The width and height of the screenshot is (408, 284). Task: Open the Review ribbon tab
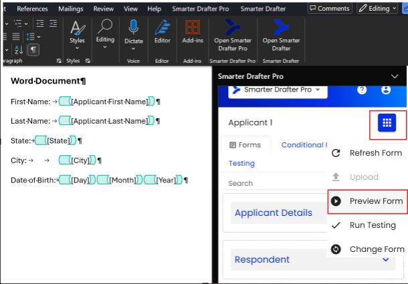pyautogui.click(x=104, y=9)
